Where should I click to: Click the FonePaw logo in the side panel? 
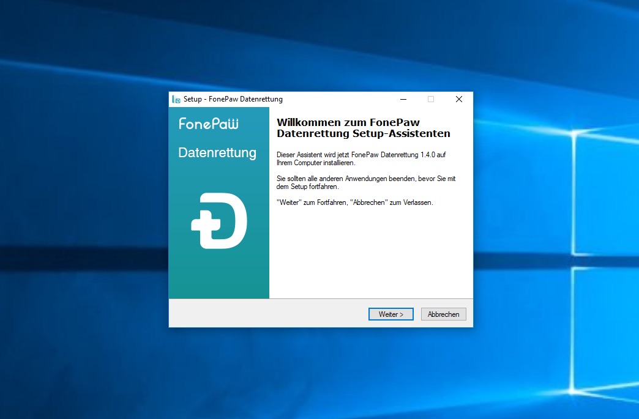(209, 124)
